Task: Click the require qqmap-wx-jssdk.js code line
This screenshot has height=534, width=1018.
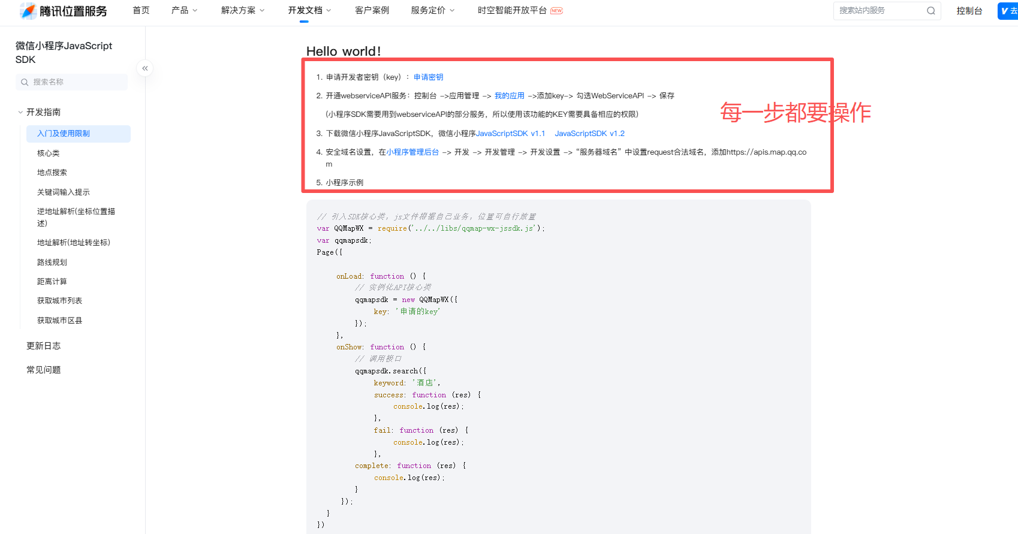Action: pos(431,228)
